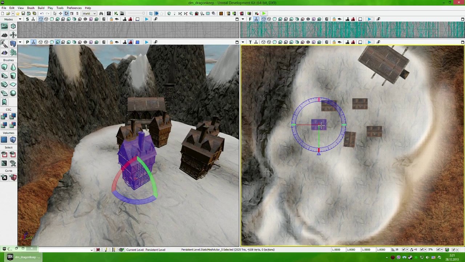The width and height of the screenshot is (465, 262).
Task: Switch top viewport type with T button
Action: tap(250, 42)
